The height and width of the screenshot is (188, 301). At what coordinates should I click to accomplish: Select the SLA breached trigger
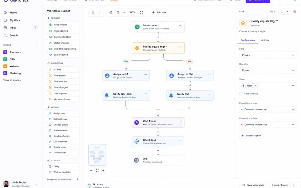pyautogui.click(x=63, y=55)
